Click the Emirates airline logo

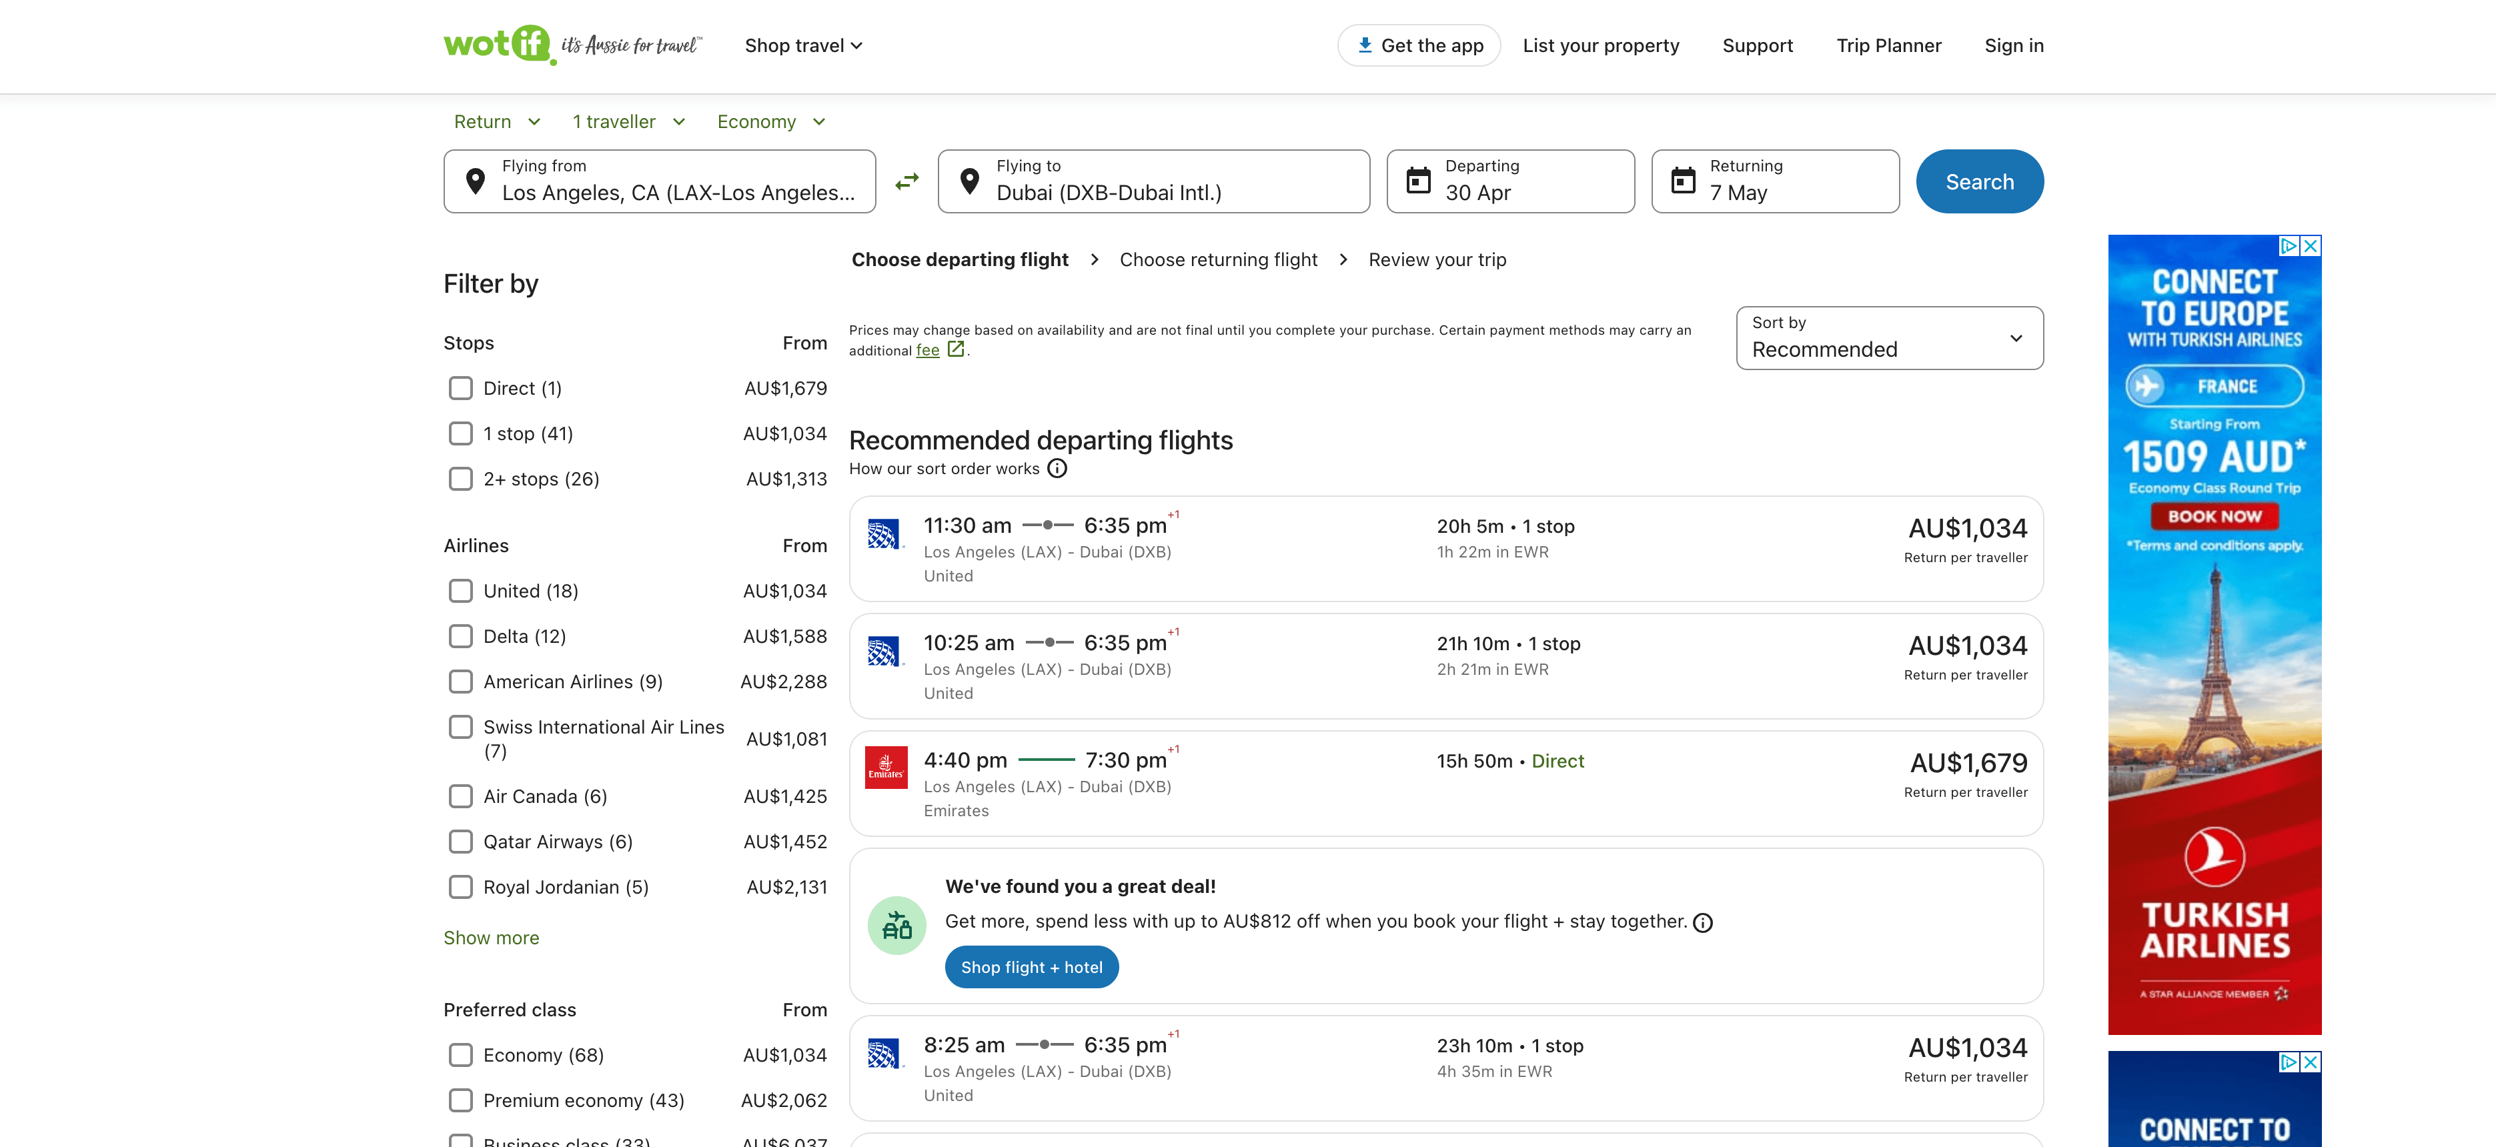pos(886,766)
